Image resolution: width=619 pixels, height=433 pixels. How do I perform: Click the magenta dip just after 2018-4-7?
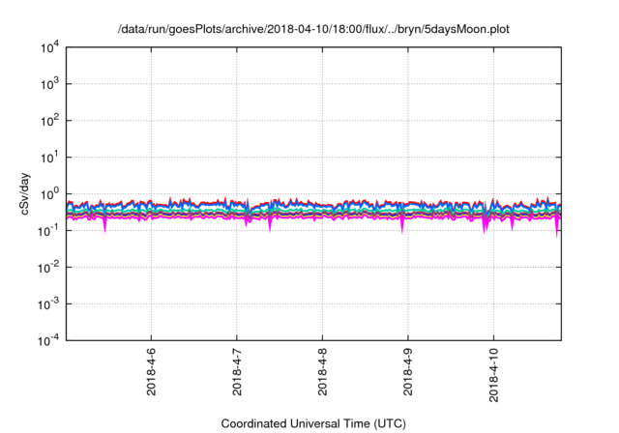270,225
